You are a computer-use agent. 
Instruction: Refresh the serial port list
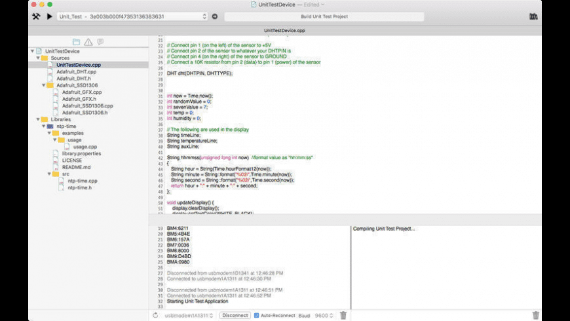(x=155, y=315)
